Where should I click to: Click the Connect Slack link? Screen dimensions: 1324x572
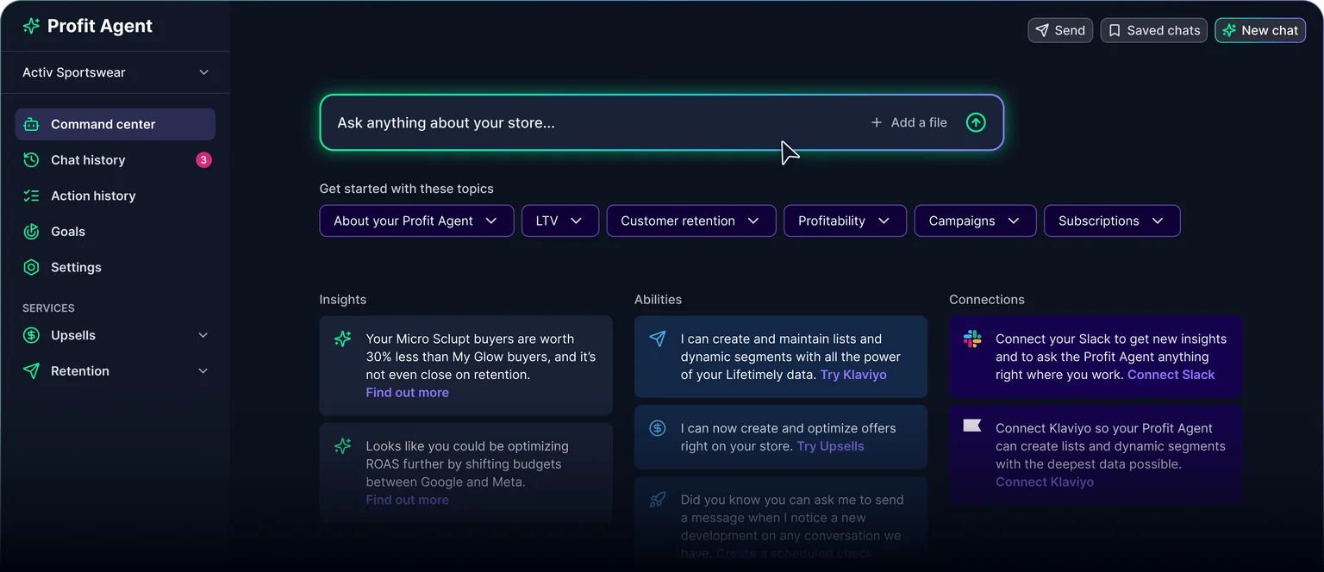(1171, 375)
